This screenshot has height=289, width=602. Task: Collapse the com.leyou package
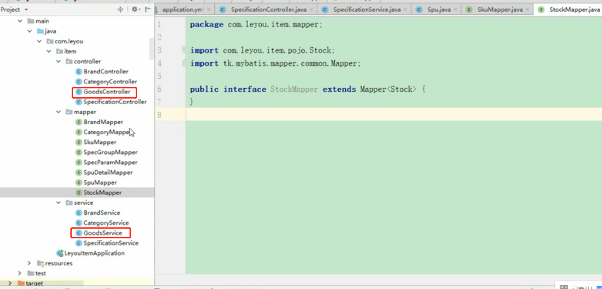39,41
